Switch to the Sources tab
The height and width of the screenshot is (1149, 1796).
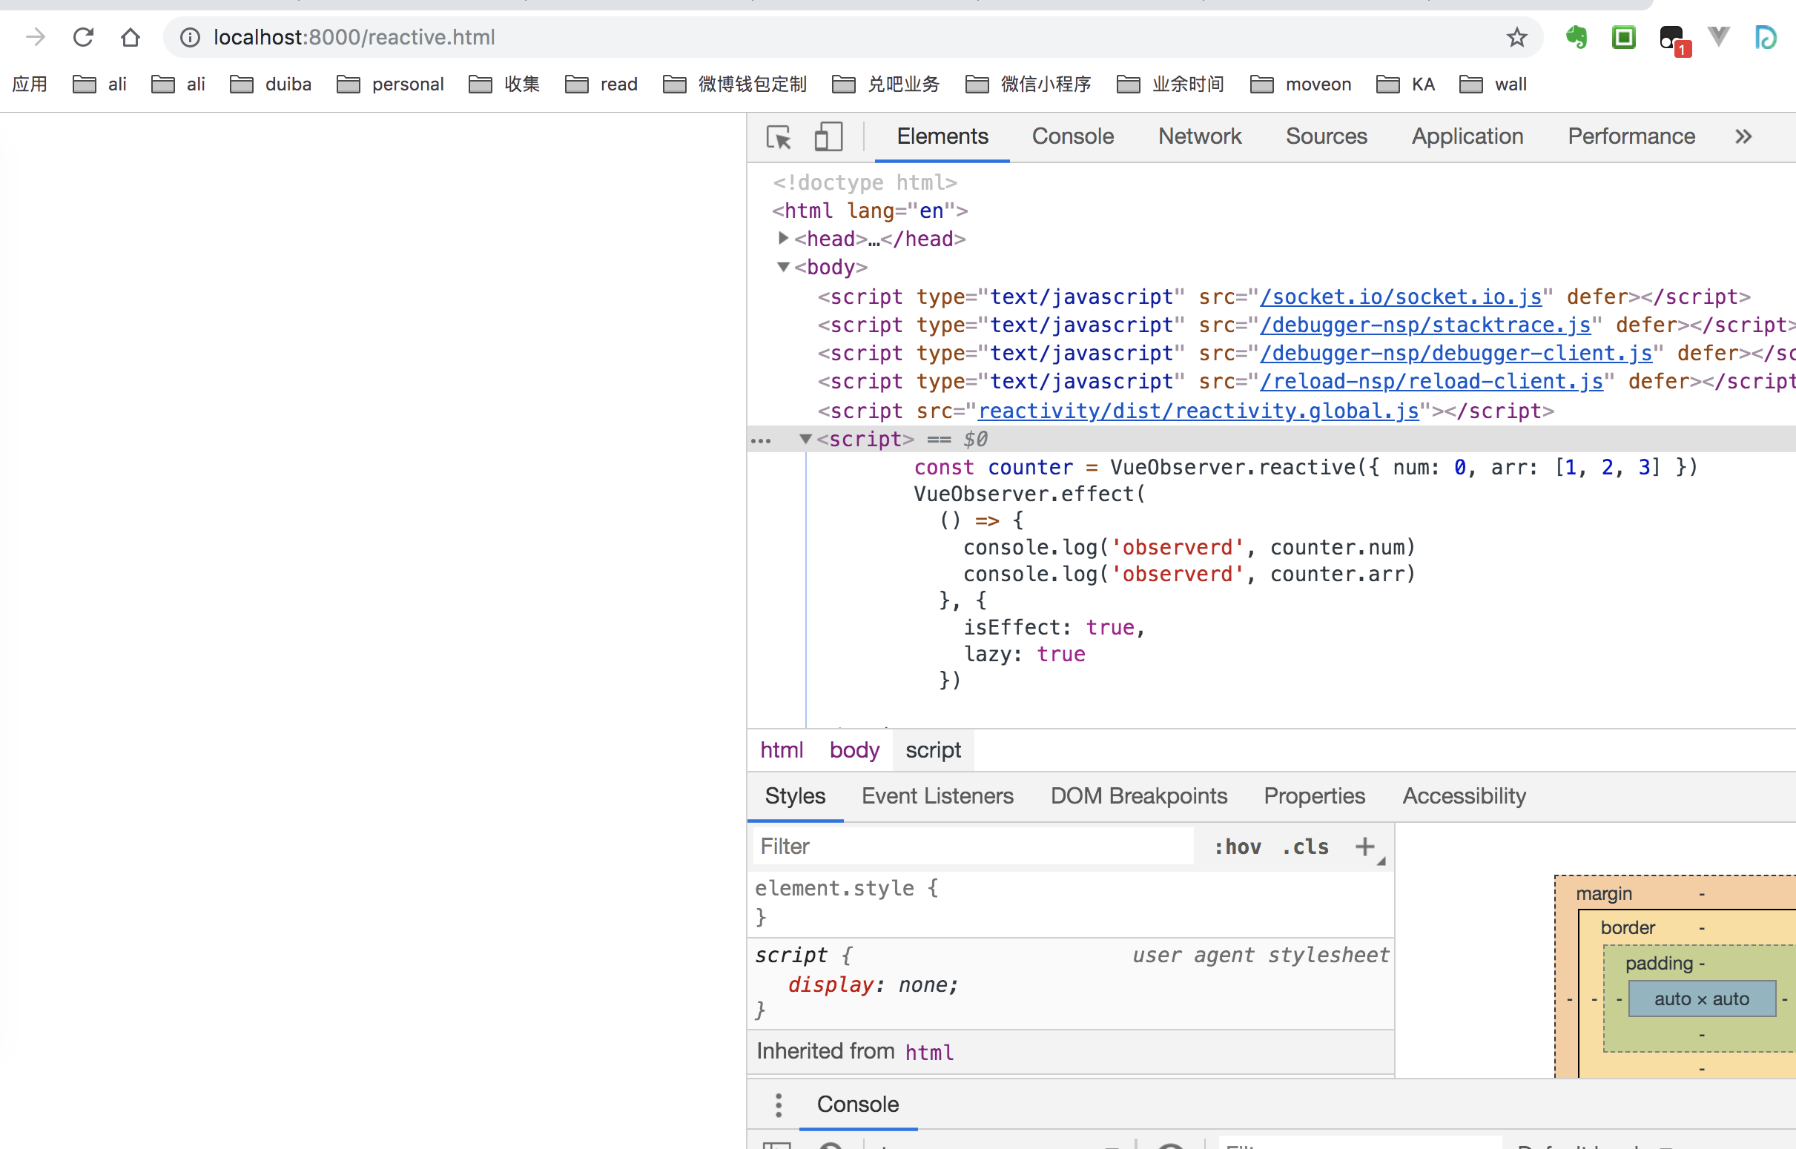point(1326,136)
